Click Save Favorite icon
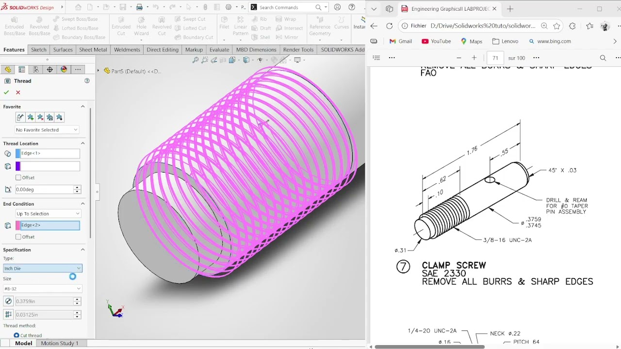This screenshot has height=349, width=621. coord(50,117)
